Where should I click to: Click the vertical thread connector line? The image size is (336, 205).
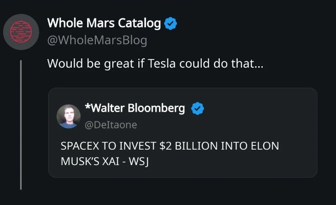click(21, 125)
